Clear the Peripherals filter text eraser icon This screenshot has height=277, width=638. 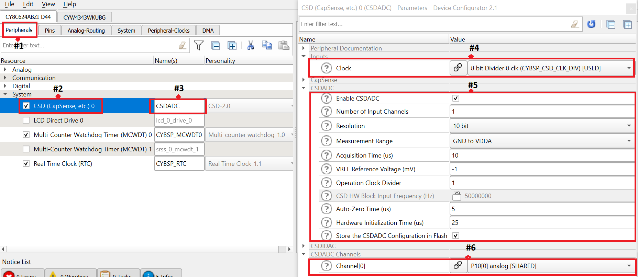183,45
